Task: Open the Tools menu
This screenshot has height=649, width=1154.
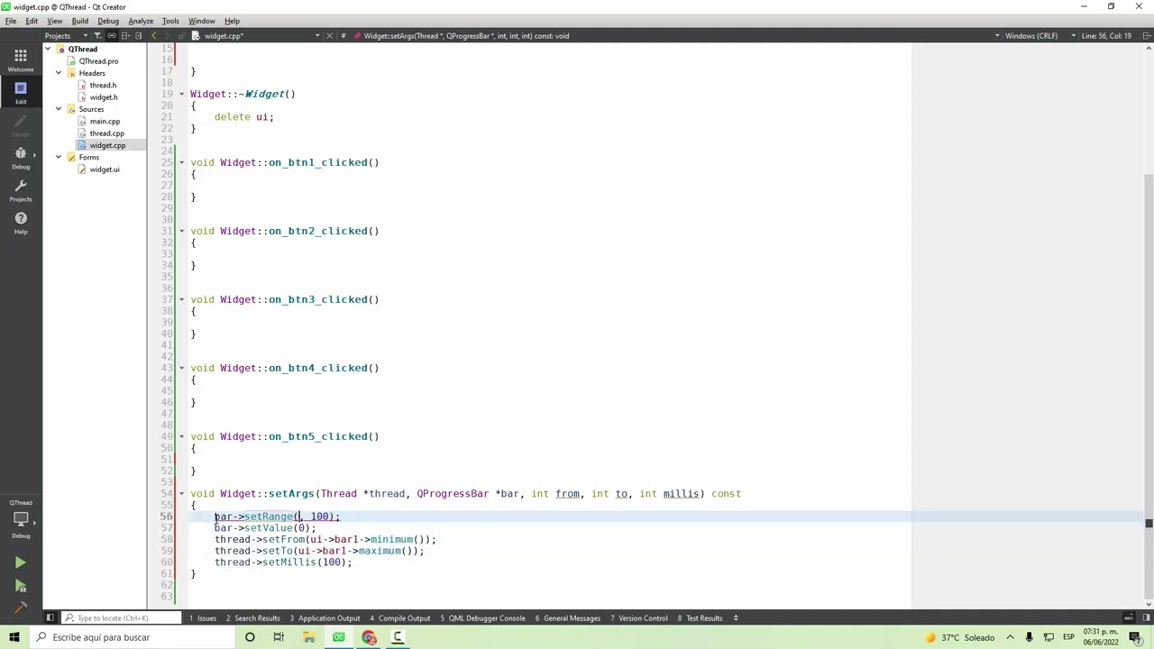Action: [170, 21]
